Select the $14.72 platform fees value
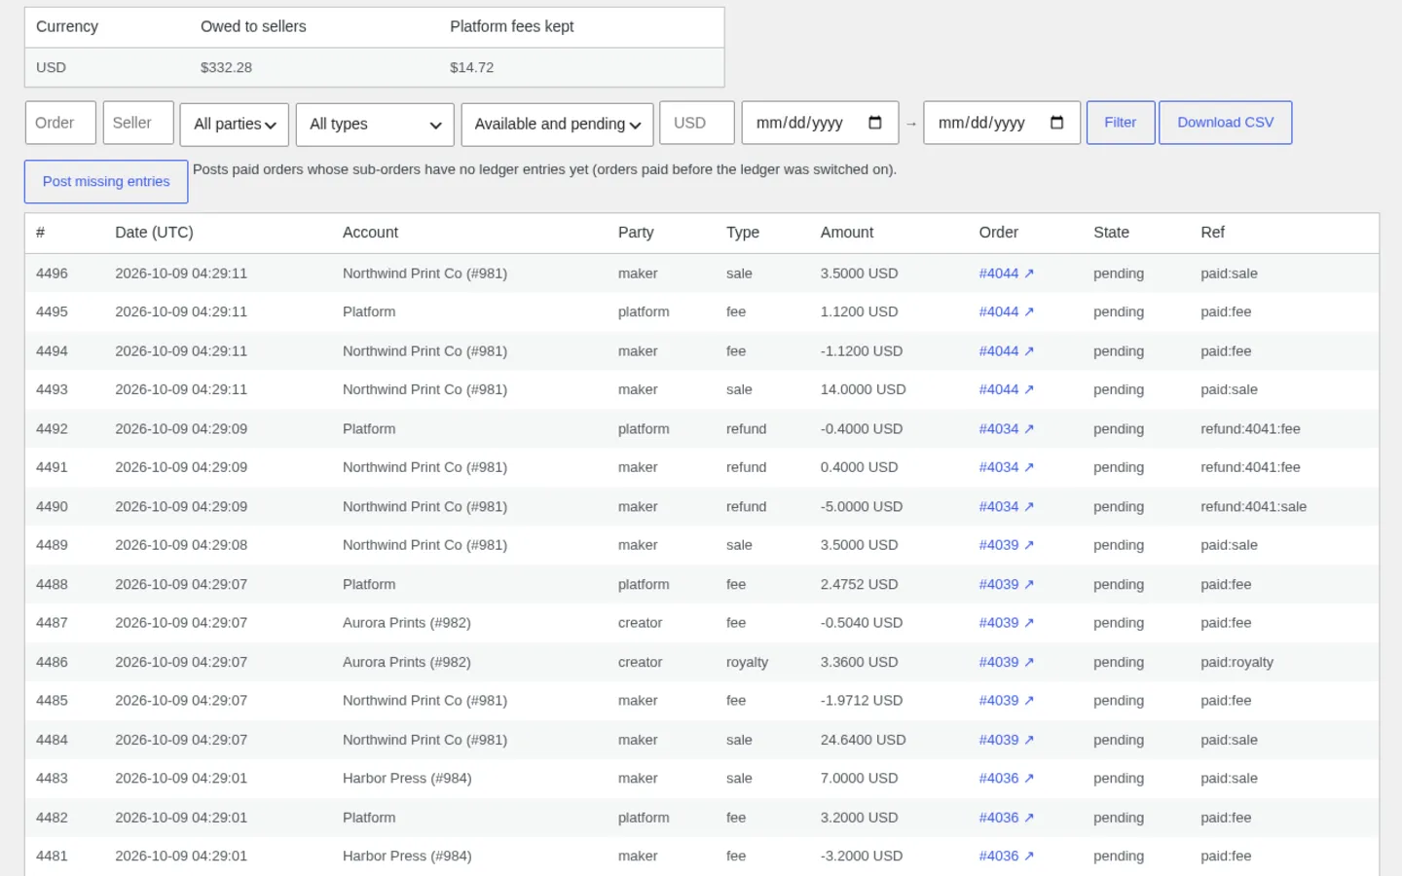Screen dimensions: 1402x876 click(x=471, y=68)
